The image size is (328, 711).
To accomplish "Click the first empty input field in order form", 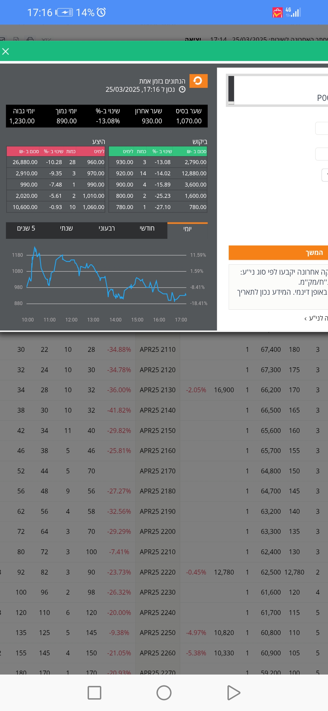I will 321,128.
